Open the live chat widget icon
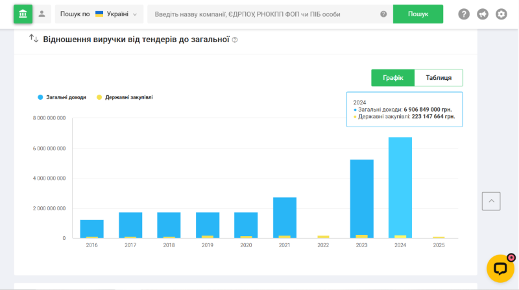This screenshot has width=519, height=290. pyautogui.click(x=500, y=268)
